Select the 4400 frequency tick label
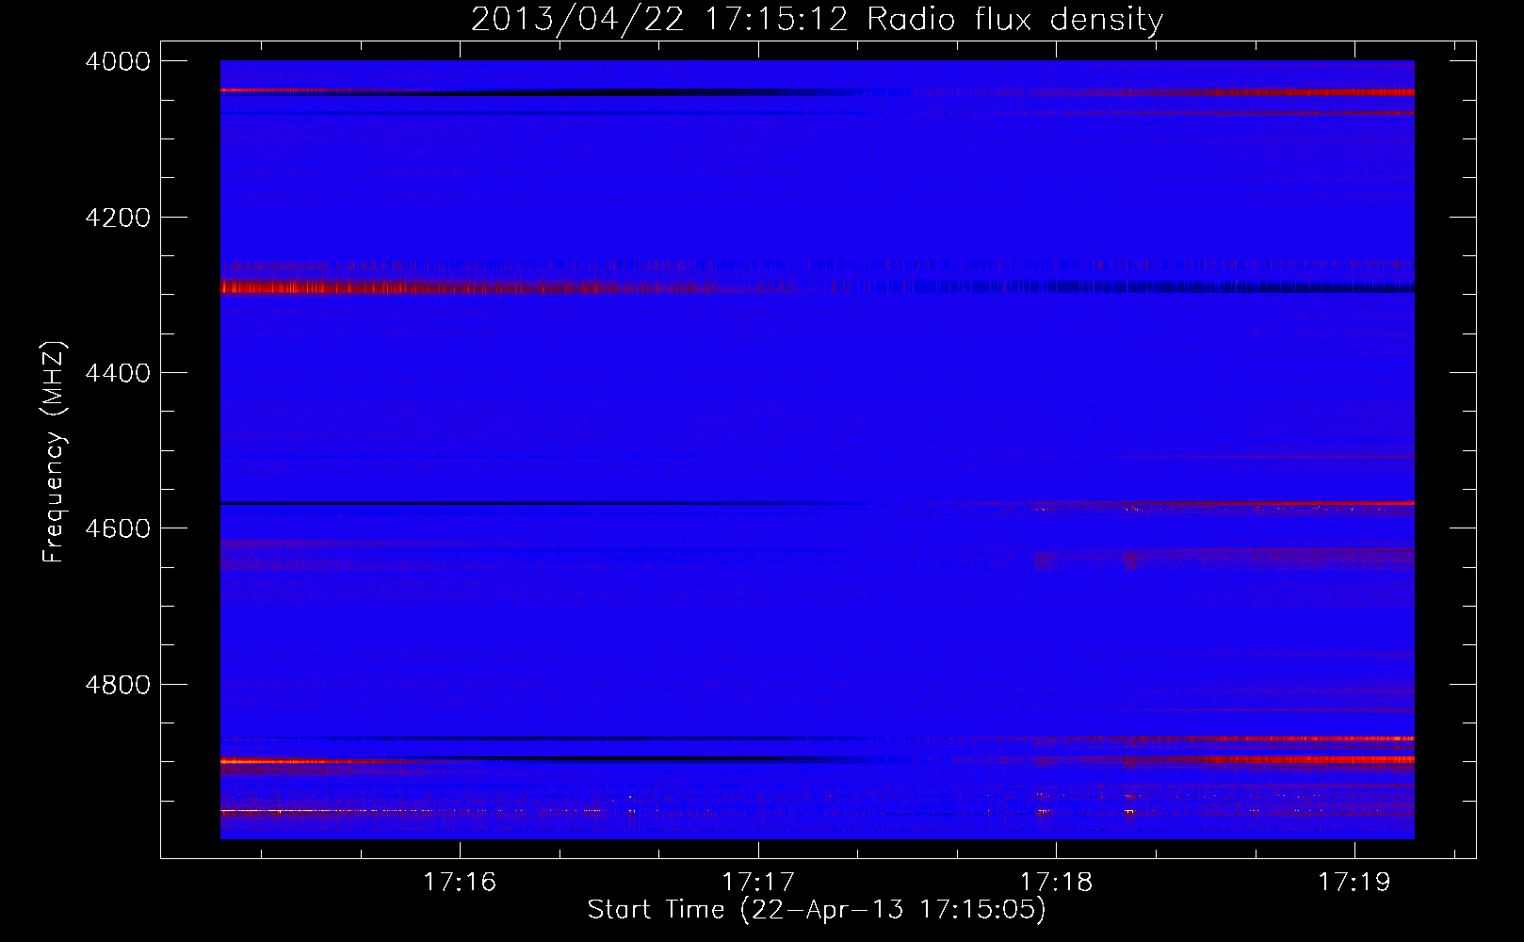 point(118,373)
